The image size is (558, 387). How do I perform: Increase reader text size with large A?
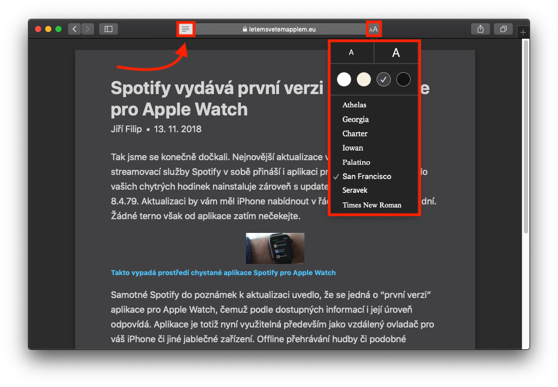point(396,53)
